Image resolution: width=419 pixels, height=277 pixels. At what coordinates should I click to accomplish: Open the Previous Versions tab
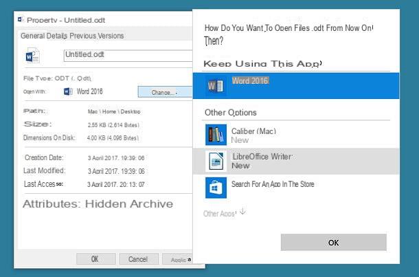click(x=97, y=36)
